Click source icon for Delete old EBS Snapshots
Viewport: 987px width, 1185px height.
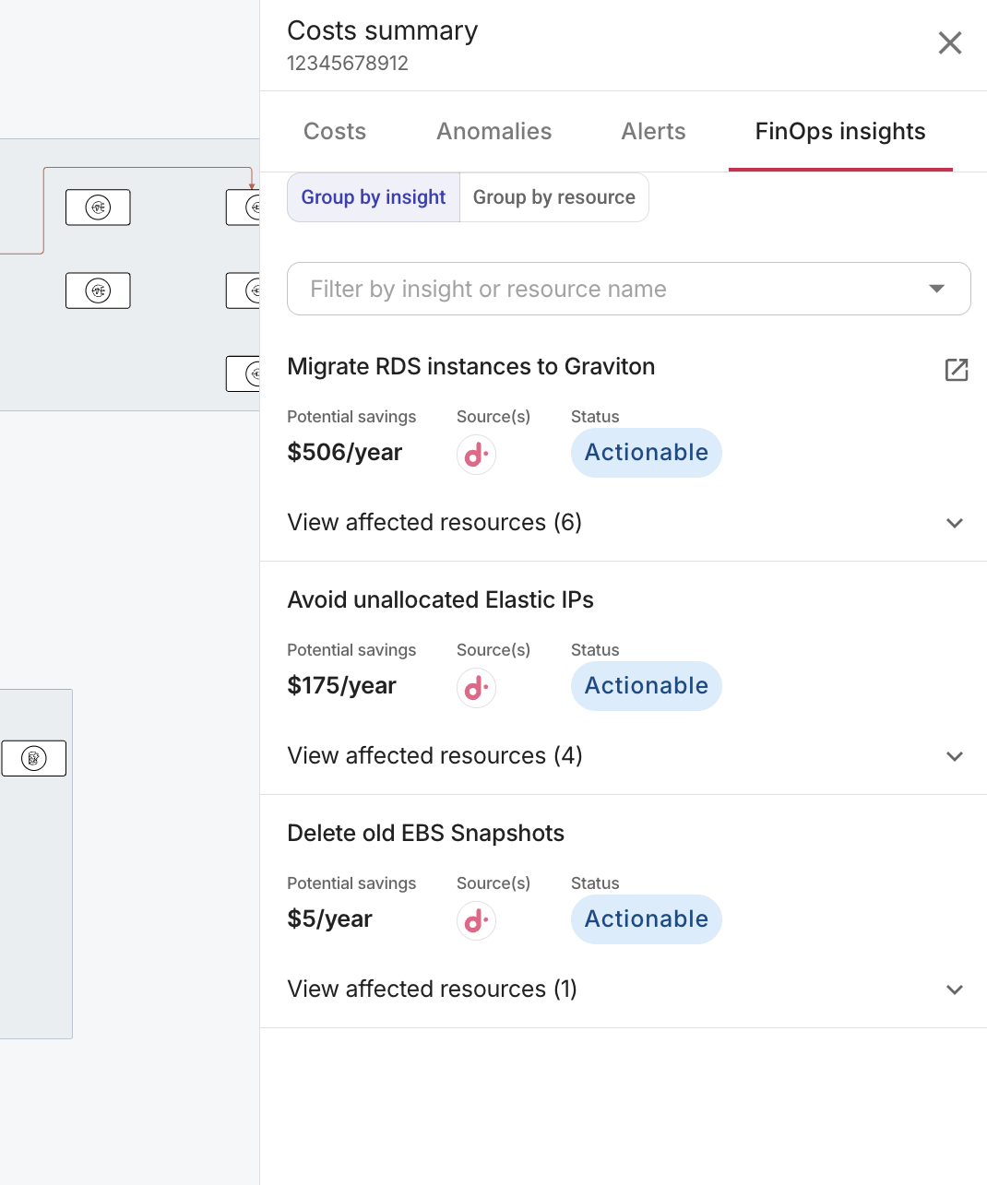pyautogui.click(x=476, y=921)
